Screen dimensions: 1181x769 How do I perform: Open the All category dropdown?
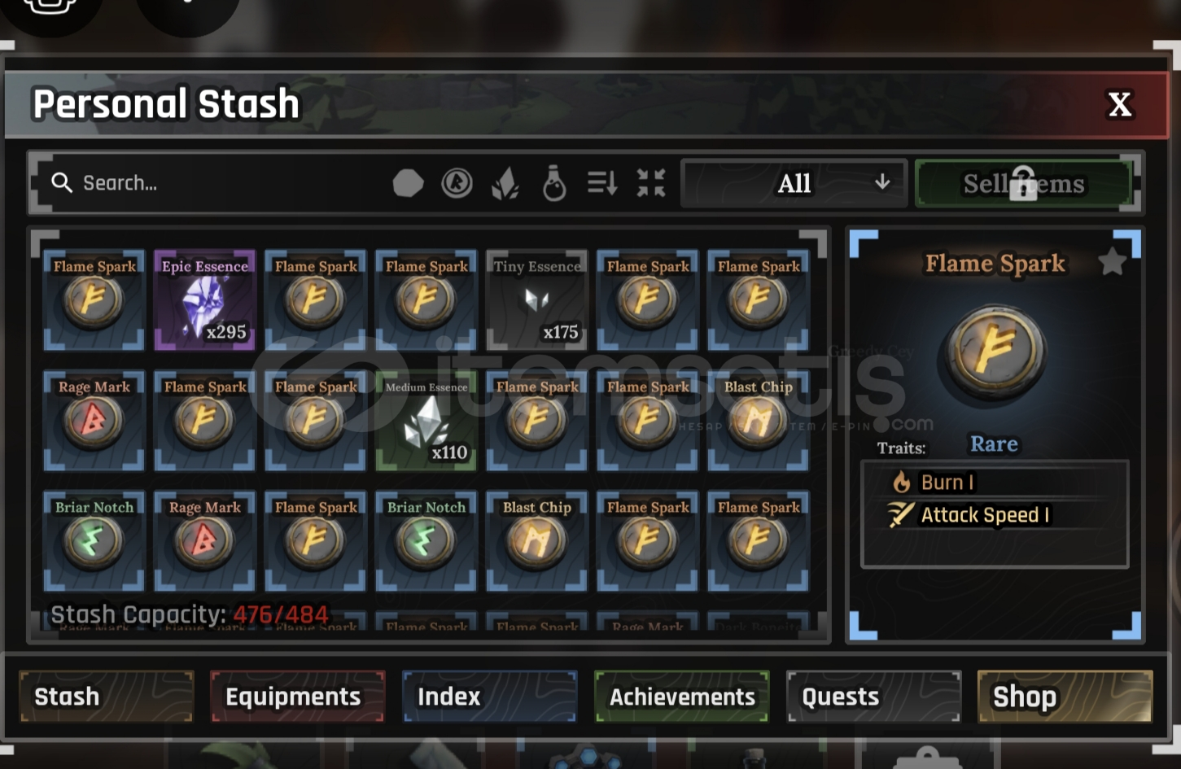(x=794, y=183)
